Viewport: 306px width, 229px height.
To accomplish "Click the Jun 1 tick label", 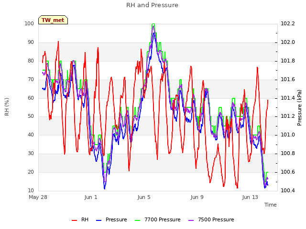I will (x=91, y=197).
